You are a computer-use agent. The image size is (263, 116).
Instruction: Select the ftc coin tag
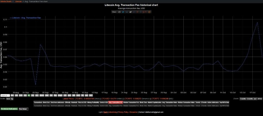(x=83, y=95)
